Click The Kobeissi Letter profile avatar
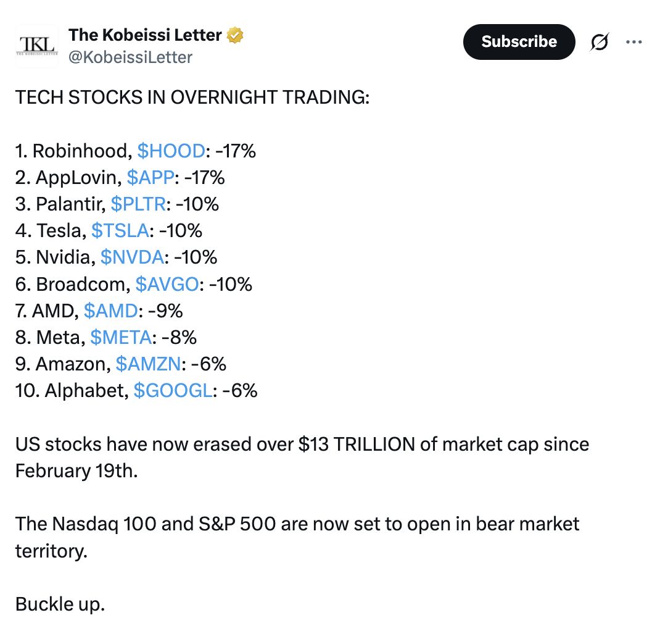 36,46
